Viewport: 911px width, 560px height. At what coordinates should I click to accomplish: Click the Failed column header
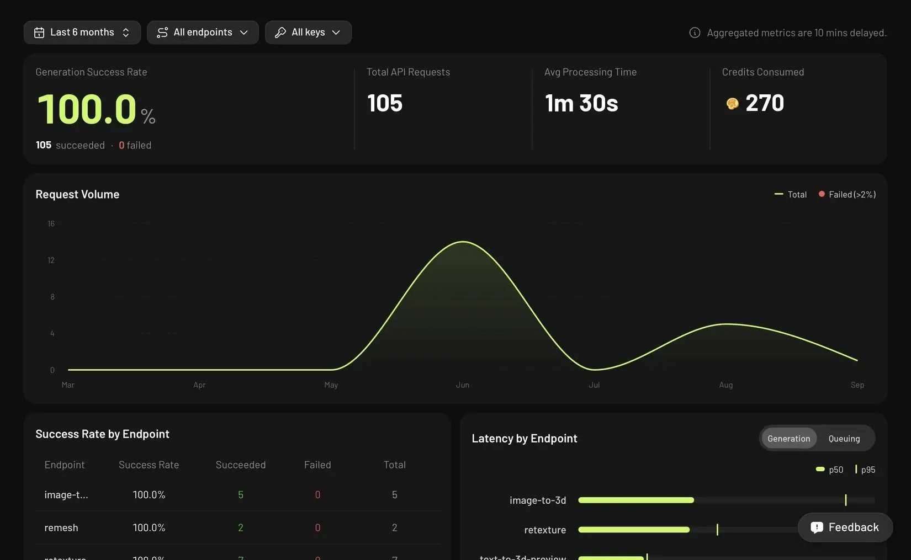[x=317, y=465]
